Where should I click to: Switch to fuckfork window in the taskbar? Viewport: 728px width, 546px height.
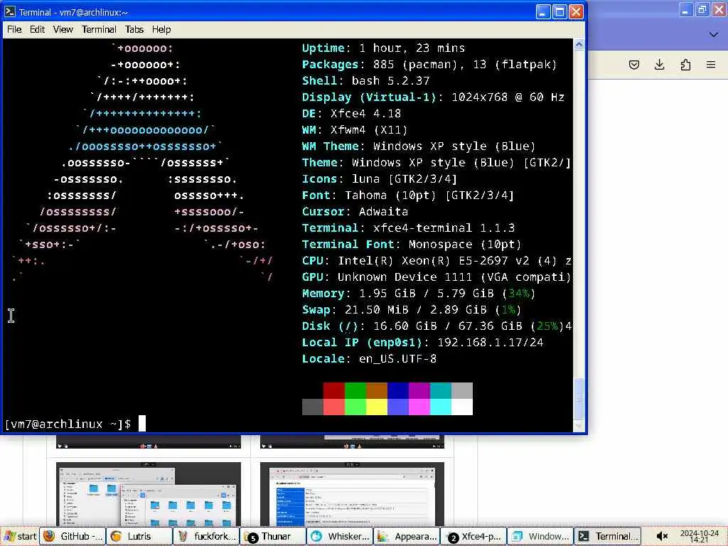(206, 536)
